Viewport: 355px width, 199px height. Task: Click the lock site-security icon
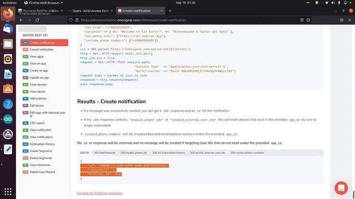(77, 20)
